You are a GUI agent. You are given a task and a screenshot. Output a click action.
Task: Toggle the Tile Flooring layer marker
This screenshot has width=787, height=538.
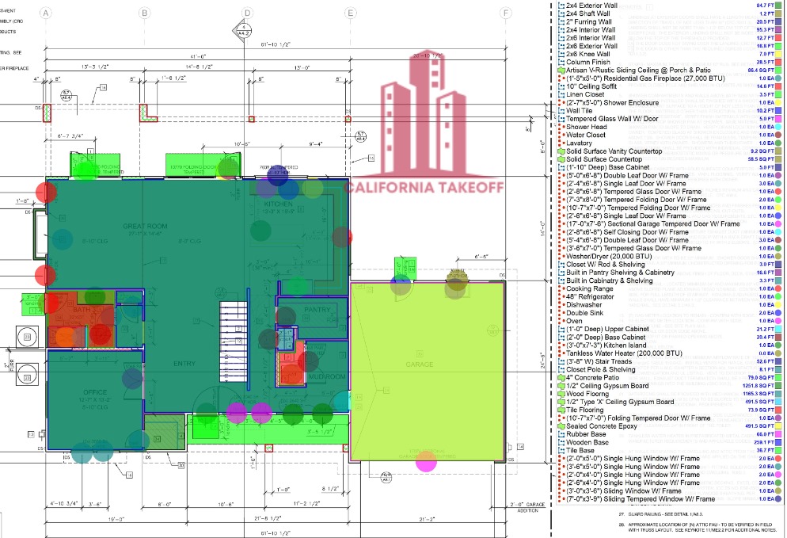pos(561,410)
